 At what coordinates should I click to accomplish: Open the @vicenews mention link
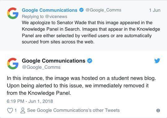tap(56, 16)
